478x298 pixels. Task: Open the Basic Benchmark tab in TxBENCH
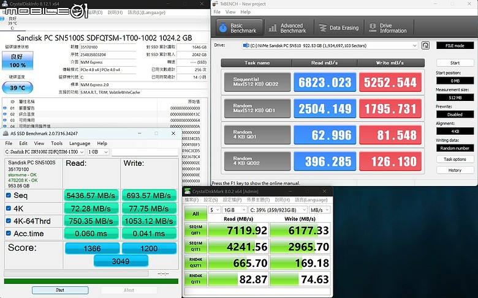tap(238, 28)
